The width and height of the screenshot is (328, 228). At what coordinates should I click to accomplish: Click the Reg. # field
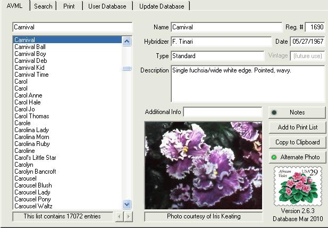[315, 27]
